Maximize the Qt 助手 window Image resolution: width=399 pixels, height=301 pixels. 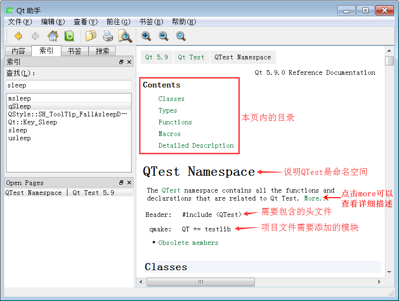pos(365,10)
